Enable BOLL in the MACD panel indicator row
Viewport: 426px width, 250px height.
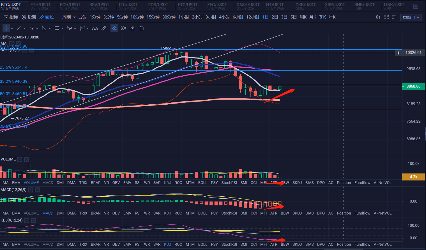click(x=202, y=213)
